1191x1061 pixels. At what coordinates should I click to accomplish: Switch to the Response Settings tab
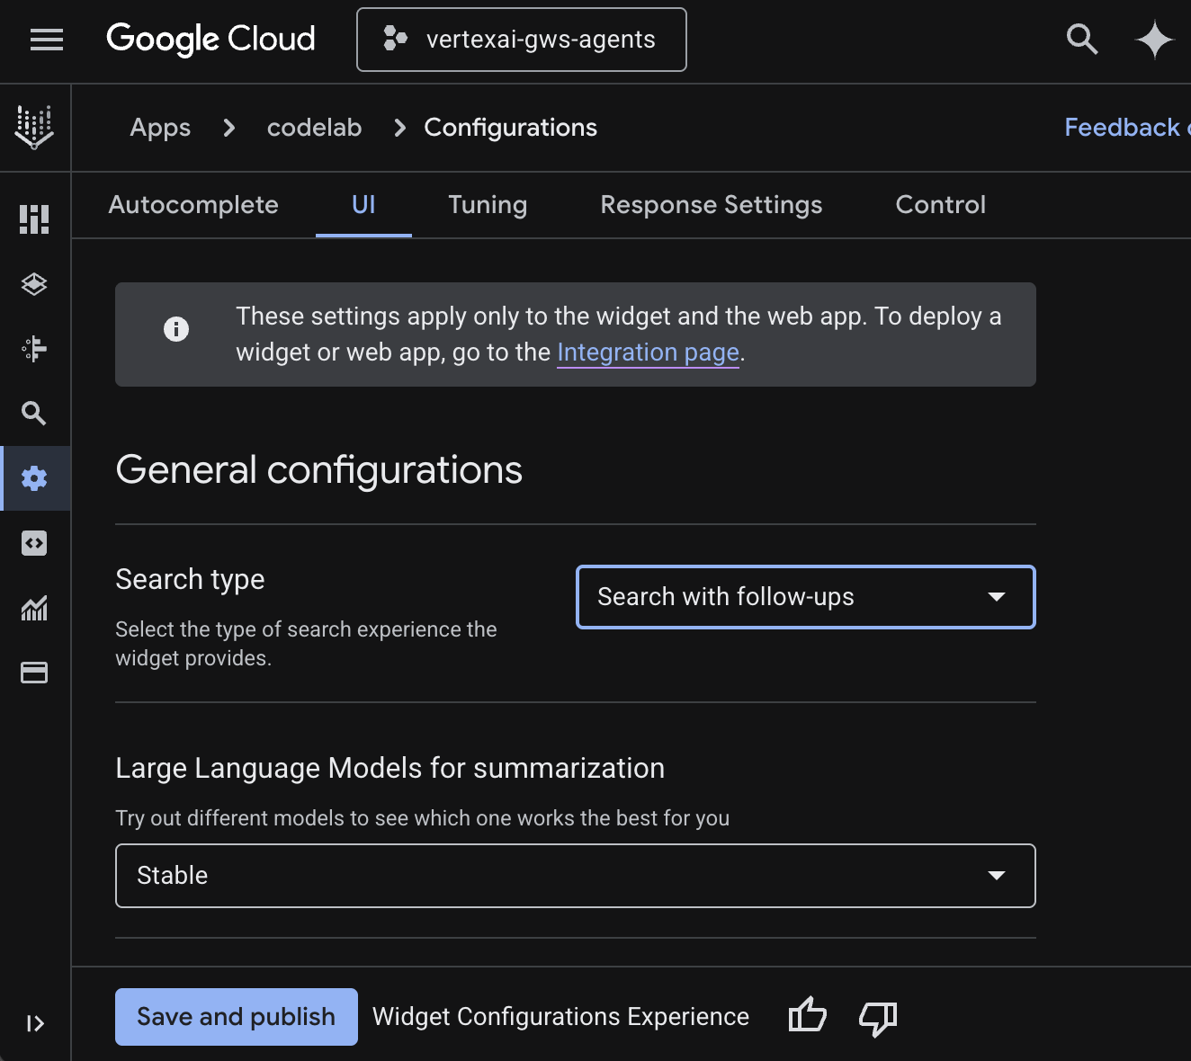[x=711, y=205]
